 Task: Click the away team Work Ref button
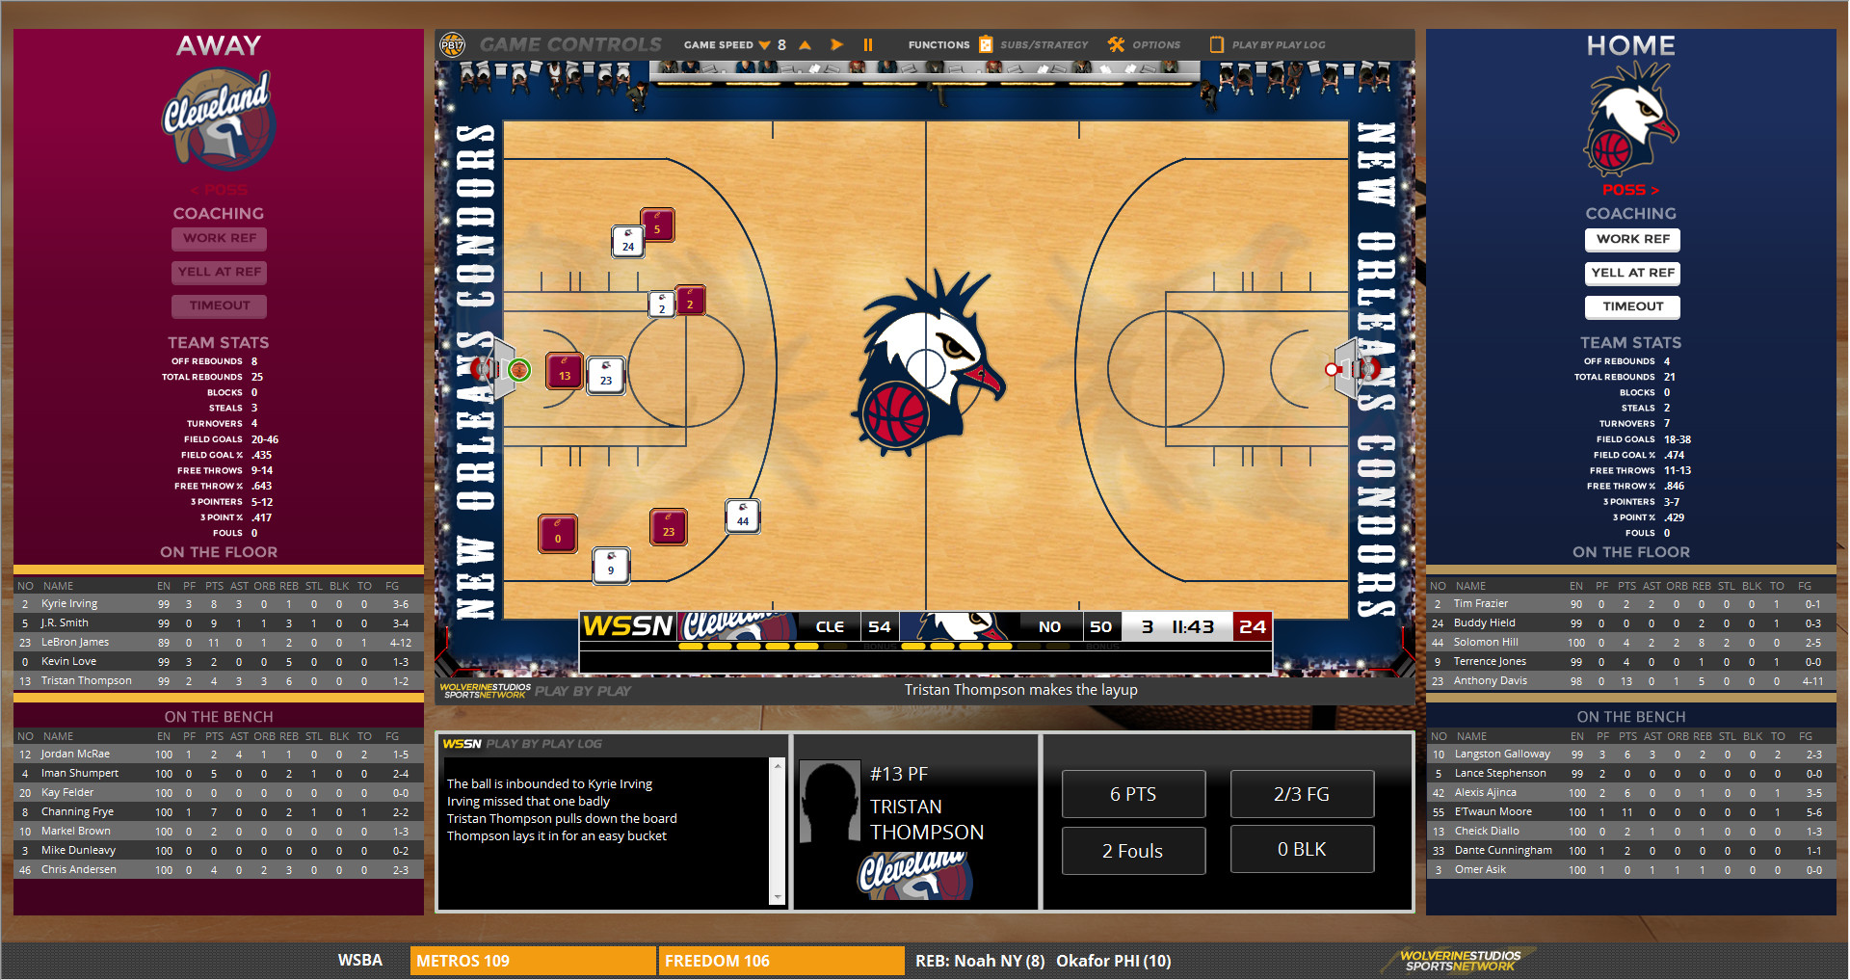click(220, 238)
